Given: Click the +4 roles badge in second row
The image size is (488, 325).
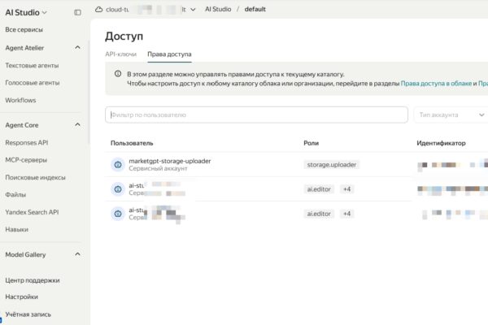Looking at the screenshot, I should pyautogui.click(x=346, y=189).
